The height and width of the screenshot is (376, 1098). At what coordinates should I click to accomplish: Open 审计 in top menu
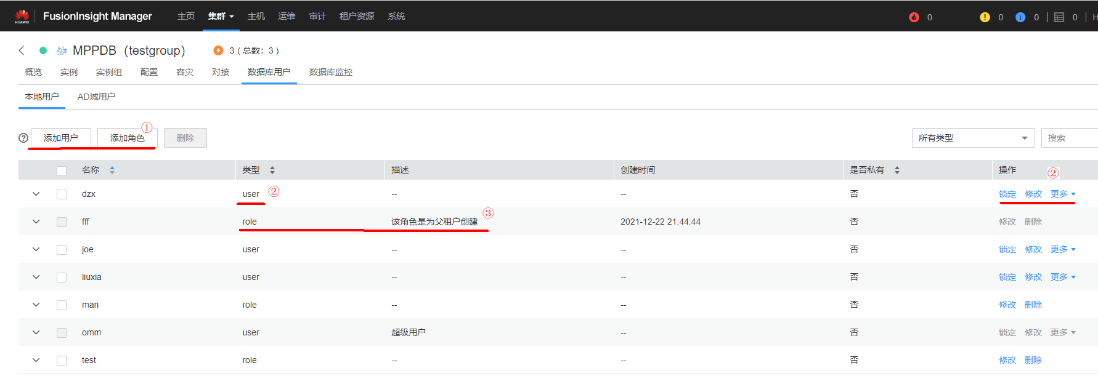[x=317, y=16]
